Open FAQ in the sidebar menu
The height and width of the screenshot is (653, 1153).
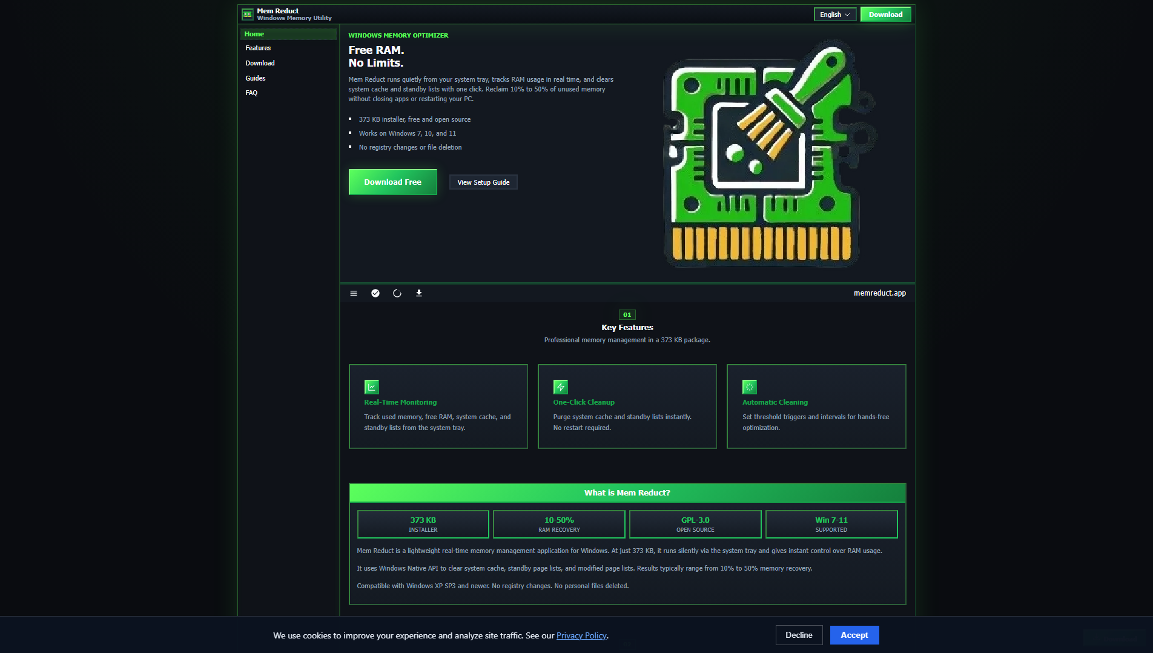pos(252,93)
